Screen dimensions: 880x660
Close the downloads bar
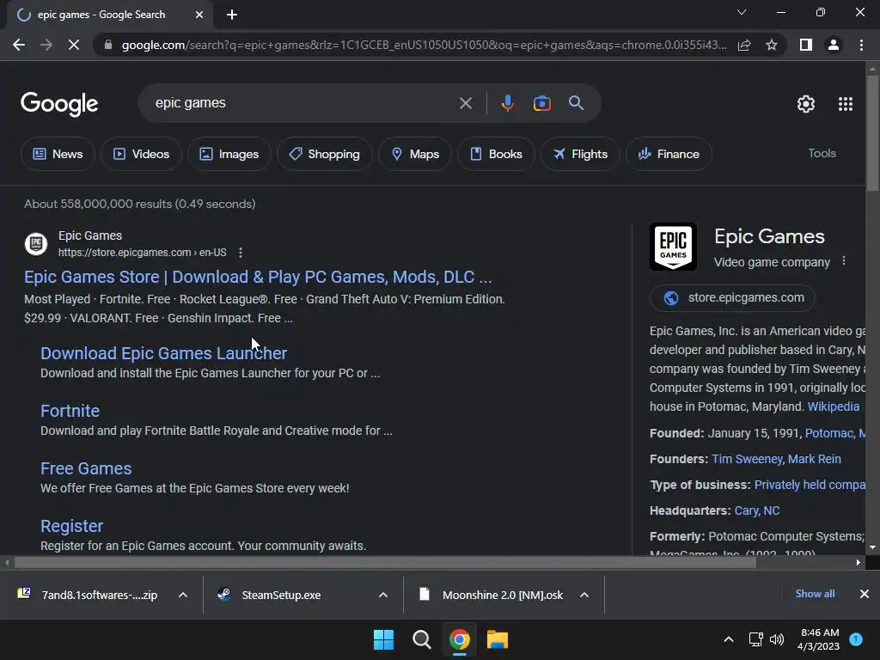tap(865, 594)
